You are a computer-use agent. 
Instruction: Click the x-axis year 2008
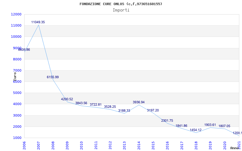click(53, 145)
